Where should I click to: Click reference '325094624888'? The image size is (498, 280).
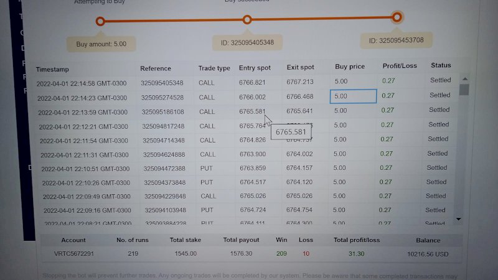point(164,154)
